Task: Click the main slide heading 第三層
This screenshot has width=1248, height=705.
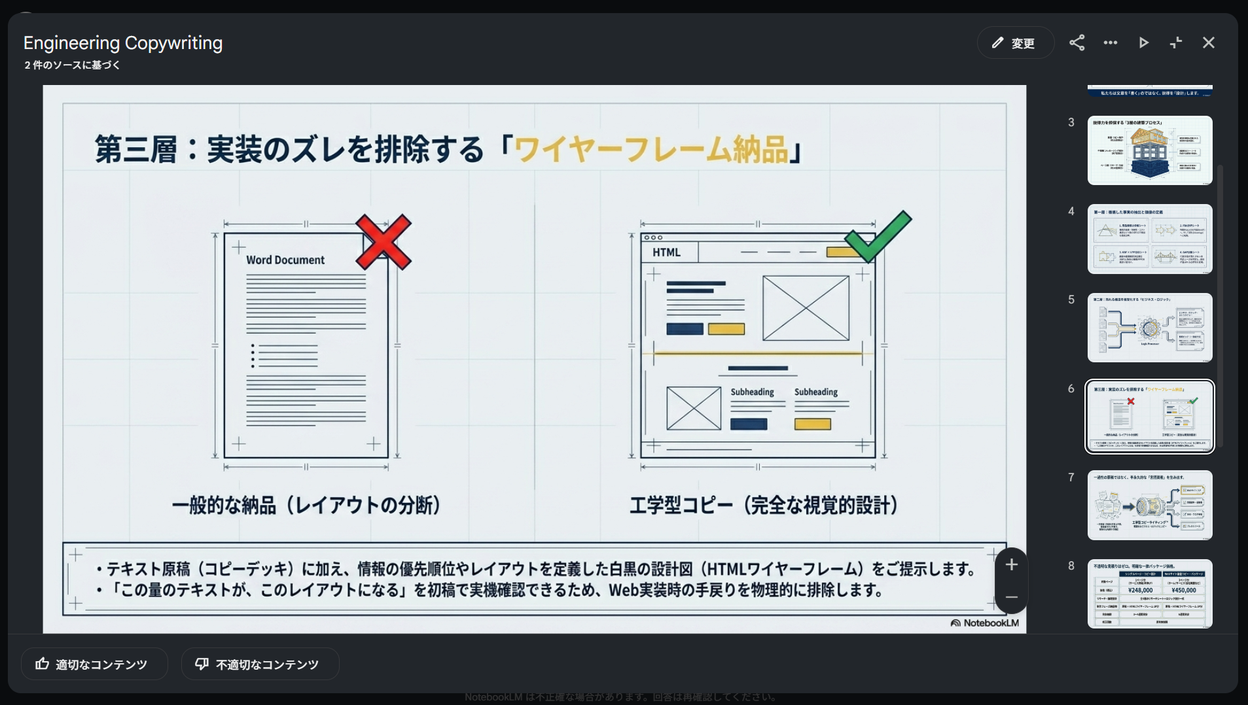Action: [x=448, y=149]
